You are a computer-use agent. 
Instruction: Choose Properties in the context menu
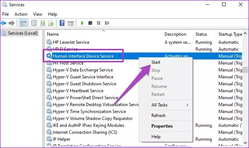166,126
